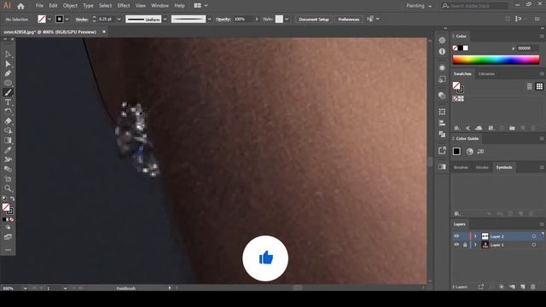Viewport: 546px width, 307px height.
Task: Open the Uniform width profile dropdown
Action: [165, 19]
